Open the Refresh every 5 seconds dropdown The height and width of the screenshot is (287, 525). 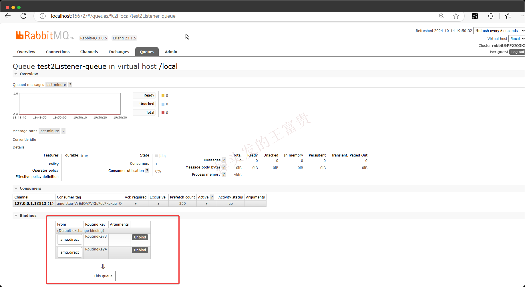[499, 31]
